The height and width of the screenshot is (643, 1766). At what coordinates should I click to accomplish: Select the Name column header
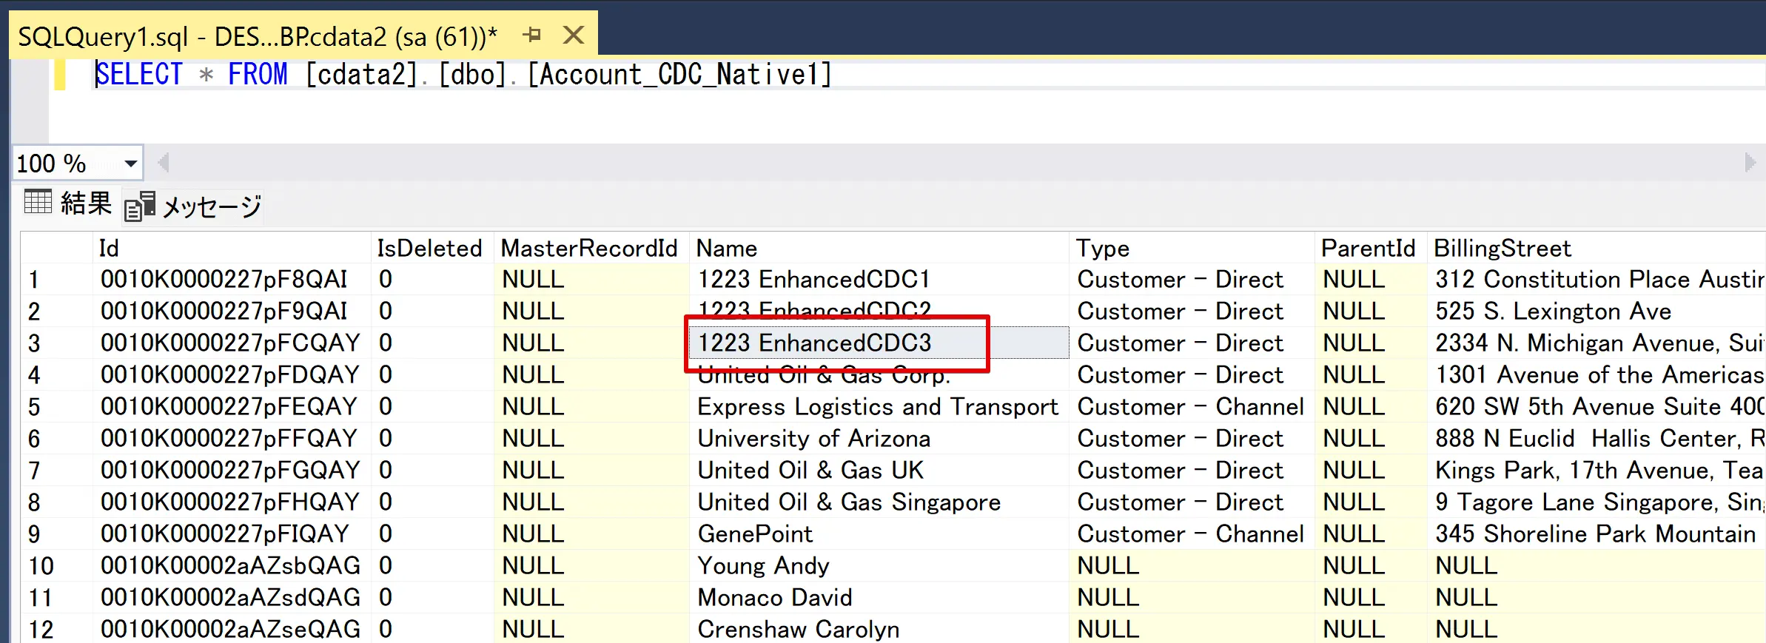pos(727,249)
